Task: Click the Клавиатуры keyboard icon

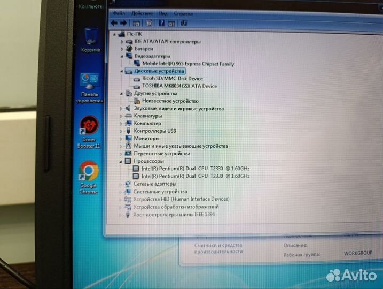Action: 129,116
